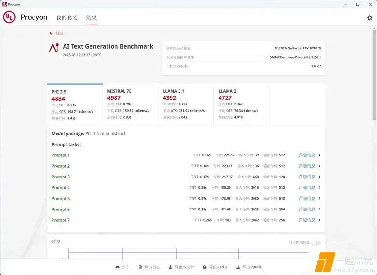This screenshot has height=275, width=377.
Task: Switch to the 结果 tab
Action: tap(91, 17)
